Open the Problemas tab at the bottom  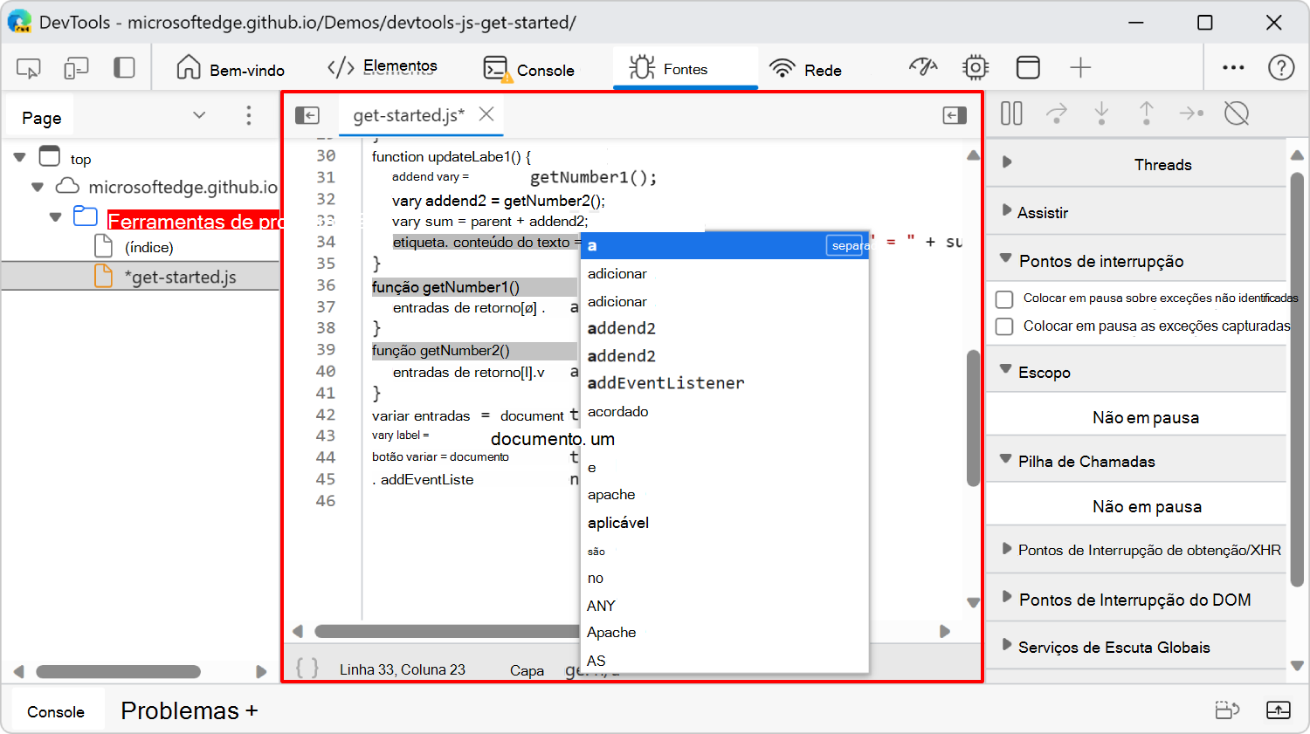[x=178, y=710]
